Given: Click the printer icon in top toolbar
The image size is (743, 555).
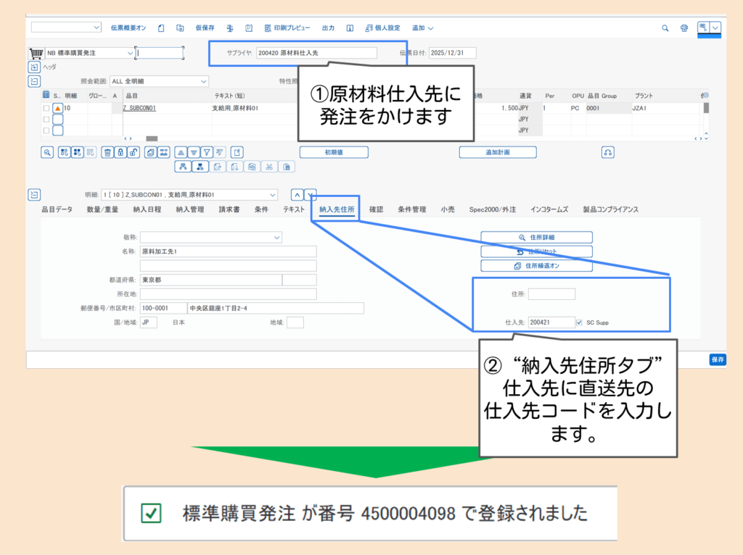Looking at the screenshot, I should click(684, 28).
